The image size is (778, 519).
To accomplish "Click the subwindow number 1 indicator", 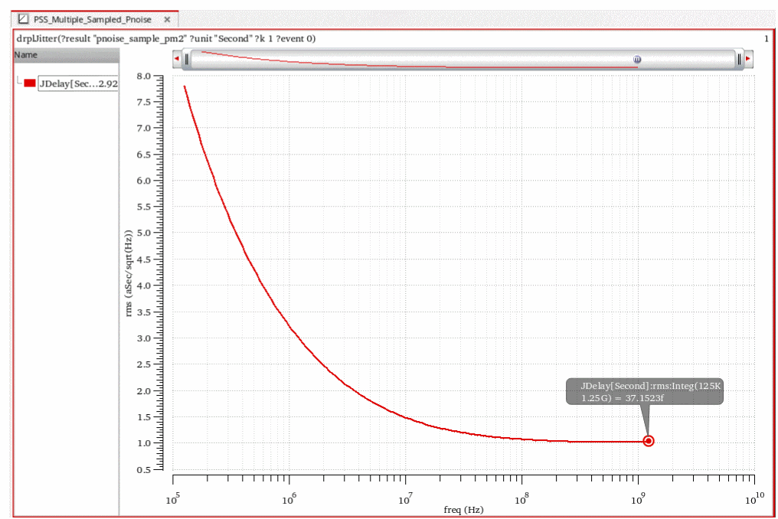I will click(x=767, y=38).
